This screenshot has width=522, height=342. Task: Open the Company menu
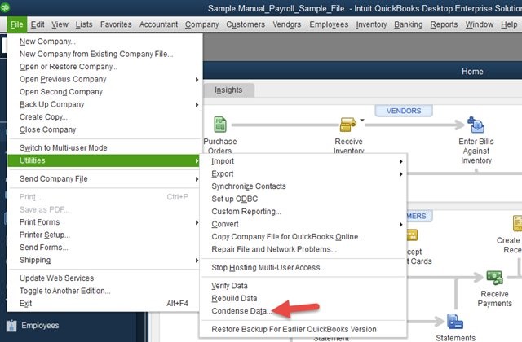point(201,24)
